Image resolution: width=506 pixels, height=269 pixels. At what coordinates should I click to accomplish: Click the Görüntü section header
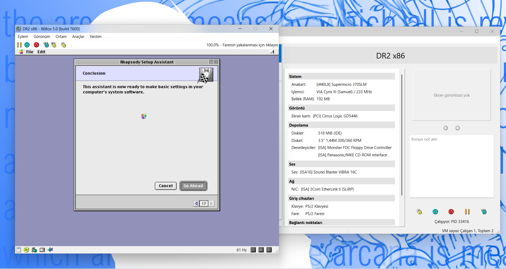point(342,108)
